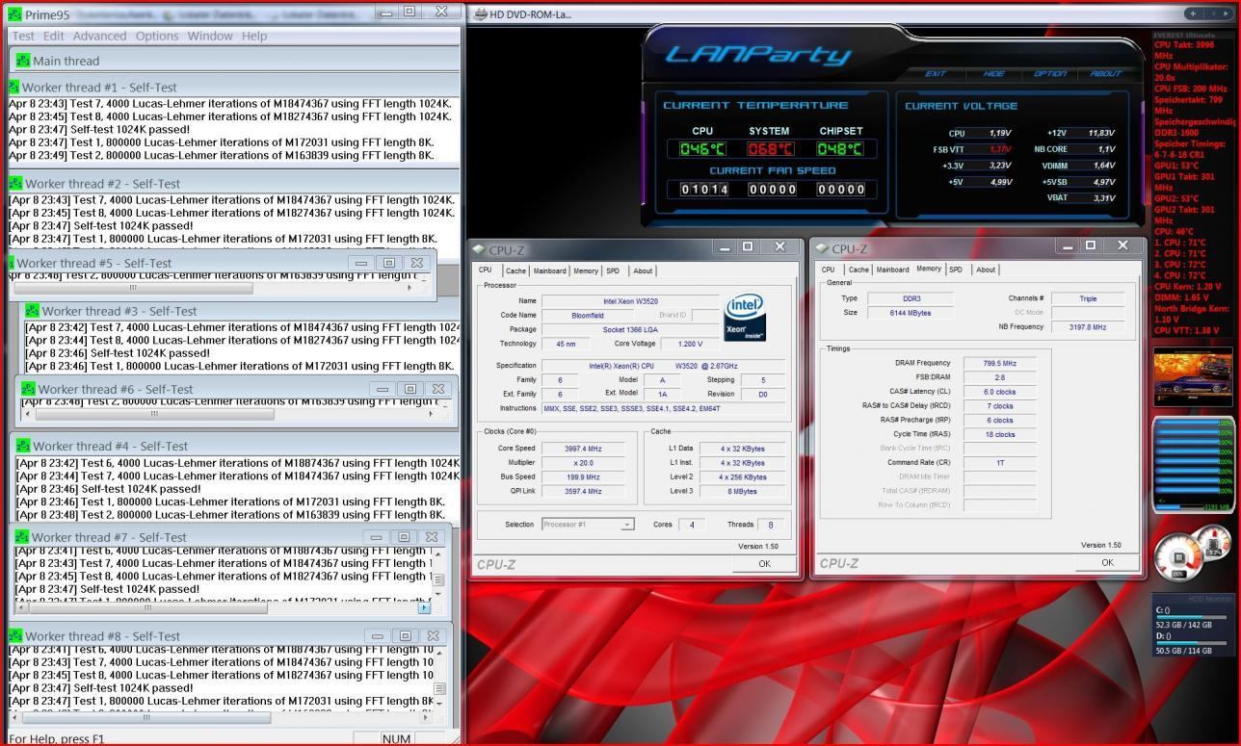Click the Worker thread #2 icon
Screen dimensions: 1241x746
click(15, 183)
